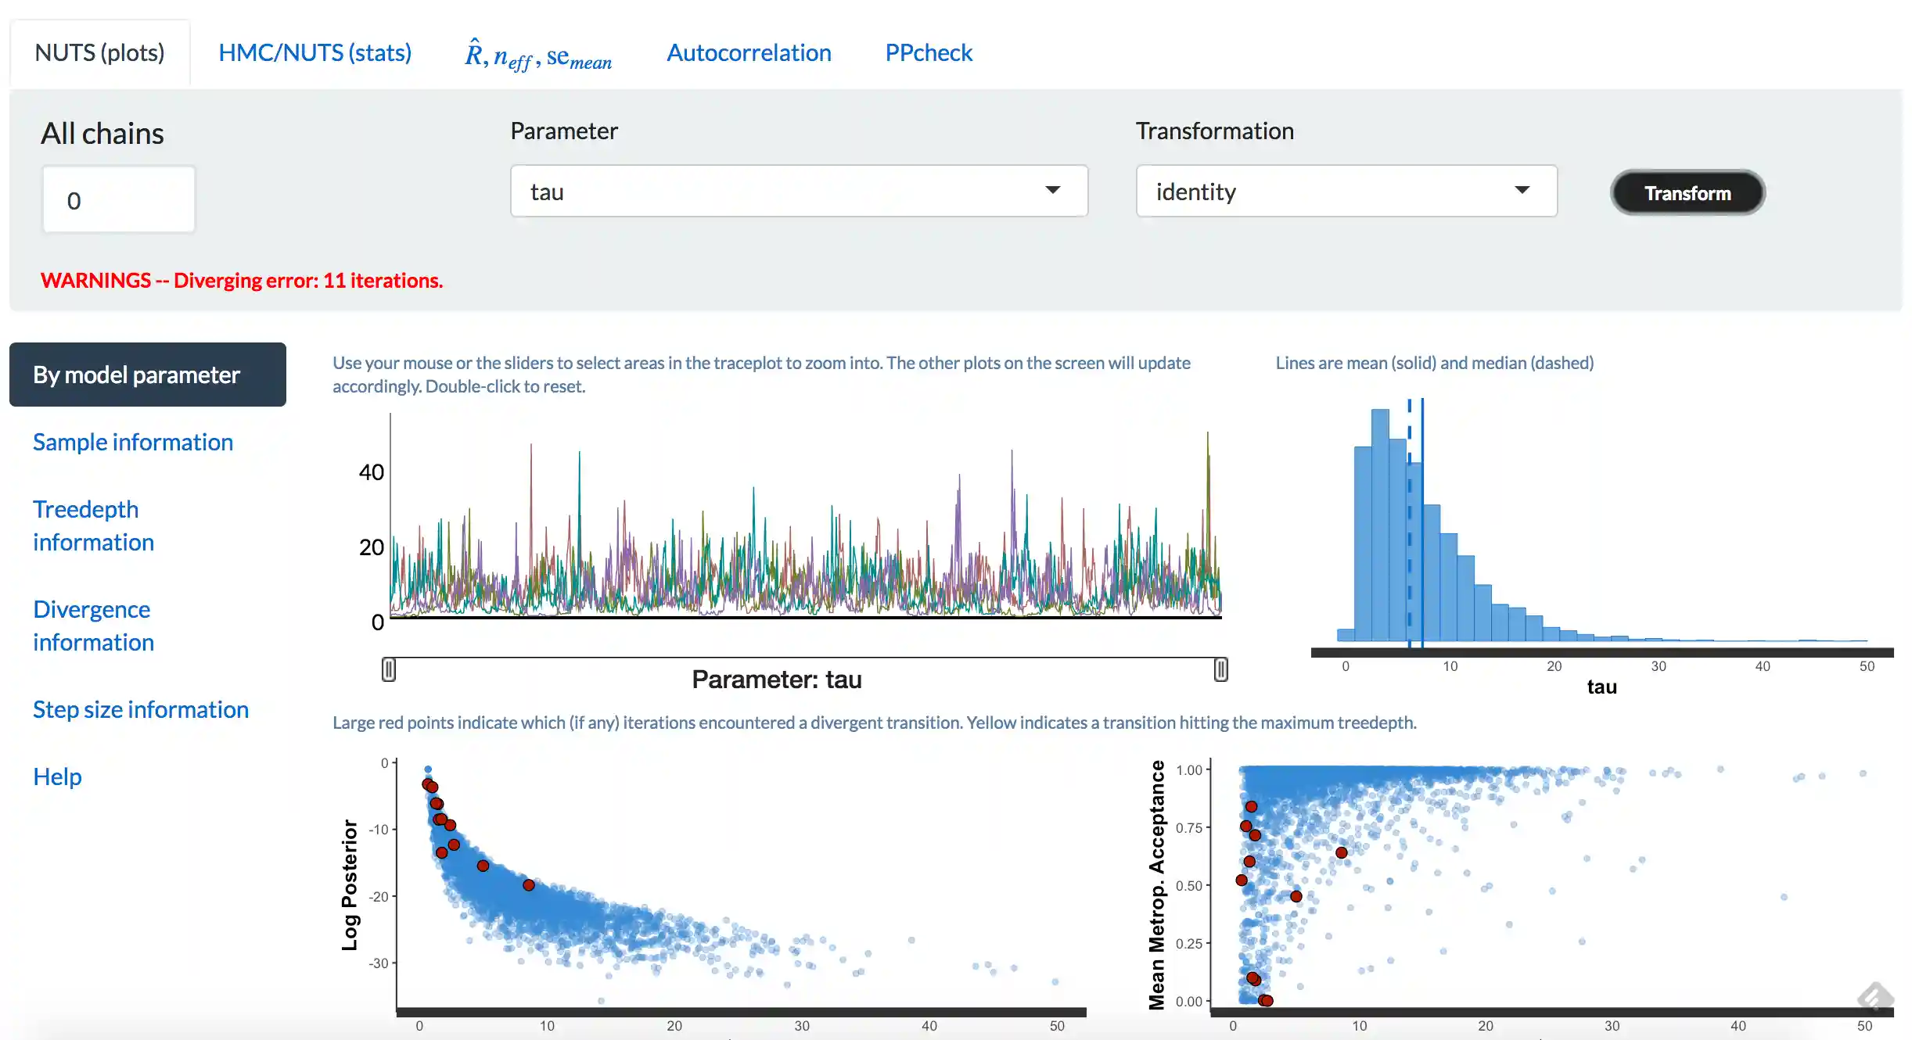The width and height of the screenshot is (1912, 1040).
Task: Open Step size information
Action: click(x=141, y=709)
